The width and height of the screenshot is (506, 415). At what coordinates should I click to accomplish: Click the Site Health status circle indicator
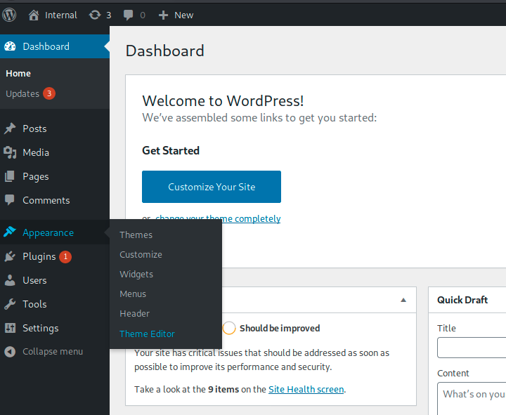[x=229, y=328]
